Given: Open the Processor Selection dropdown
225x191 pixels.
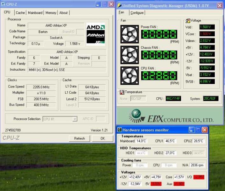Looking at the screenshot, I should (75, 119).
